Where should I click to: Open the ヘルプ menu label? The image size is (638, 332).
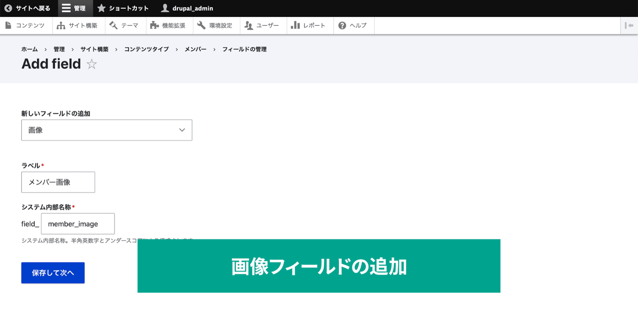click(358, 25)
